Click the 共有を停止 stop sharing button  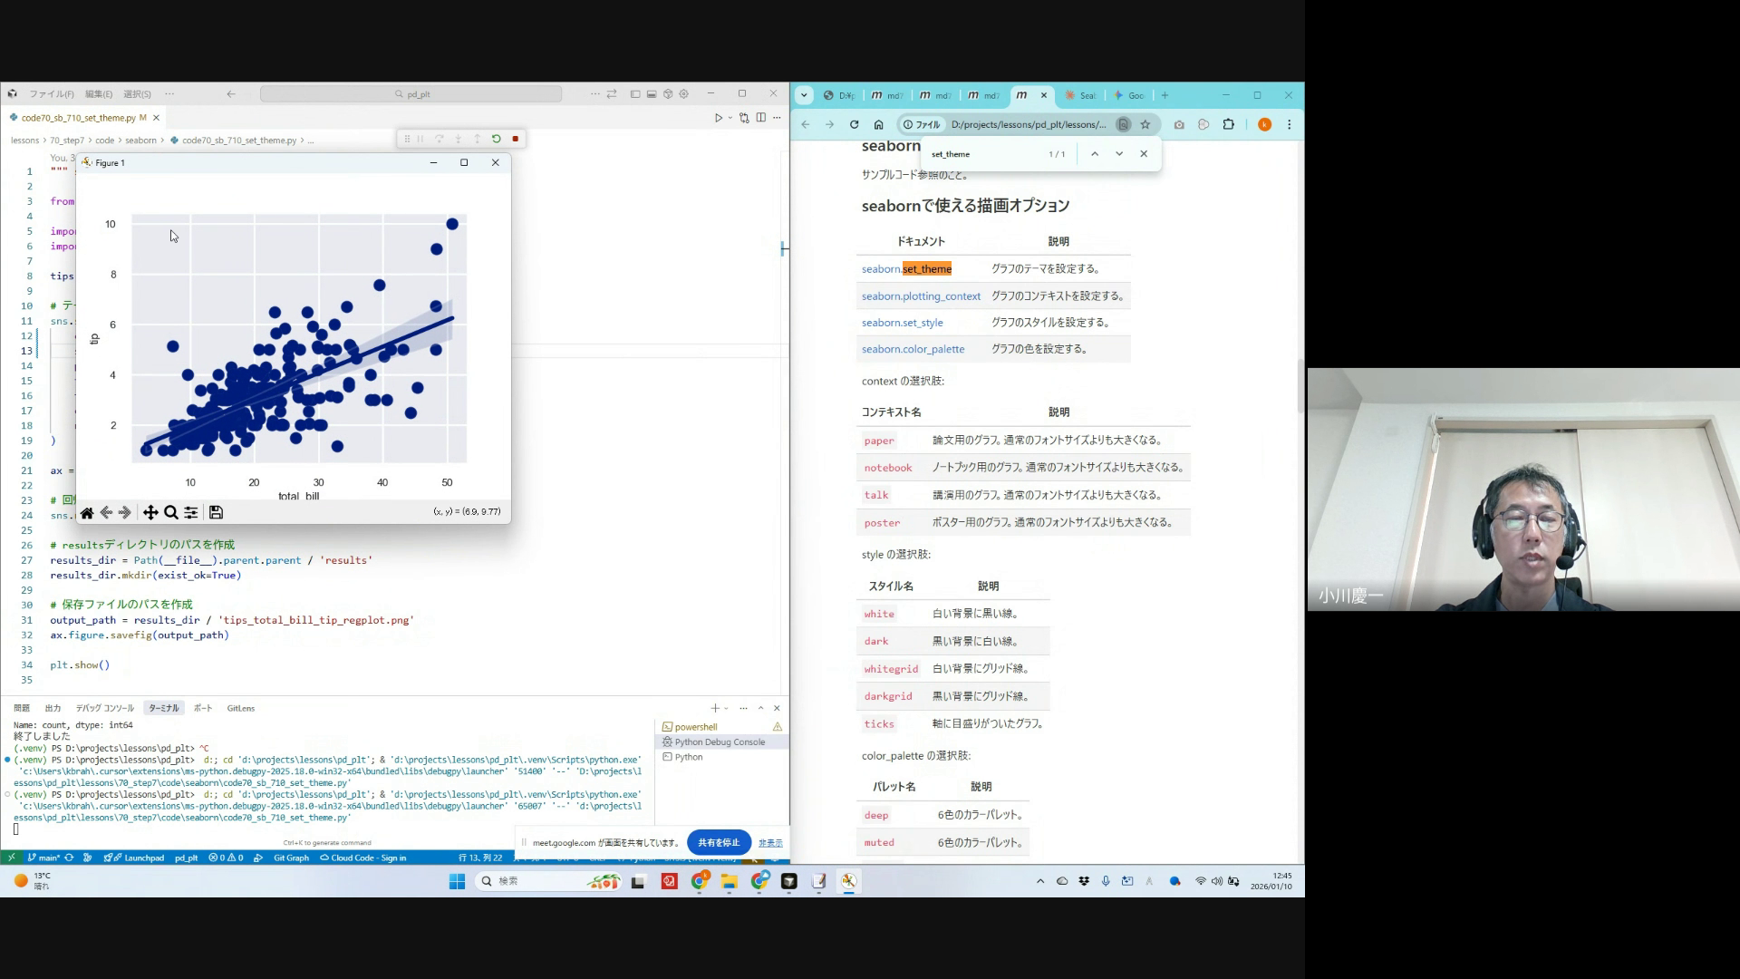pyautogui.click(x=719, y=843)
